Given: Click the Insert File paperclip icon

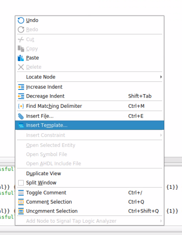Looking at the screenshot, I should tap(21, 116).
